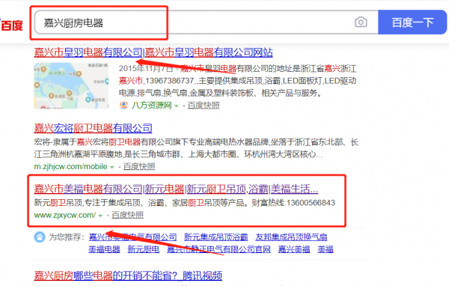Click the 百度一下 search button
This screenshot has width=449, height=286.
pyautogui.click(x=412, y=22)
